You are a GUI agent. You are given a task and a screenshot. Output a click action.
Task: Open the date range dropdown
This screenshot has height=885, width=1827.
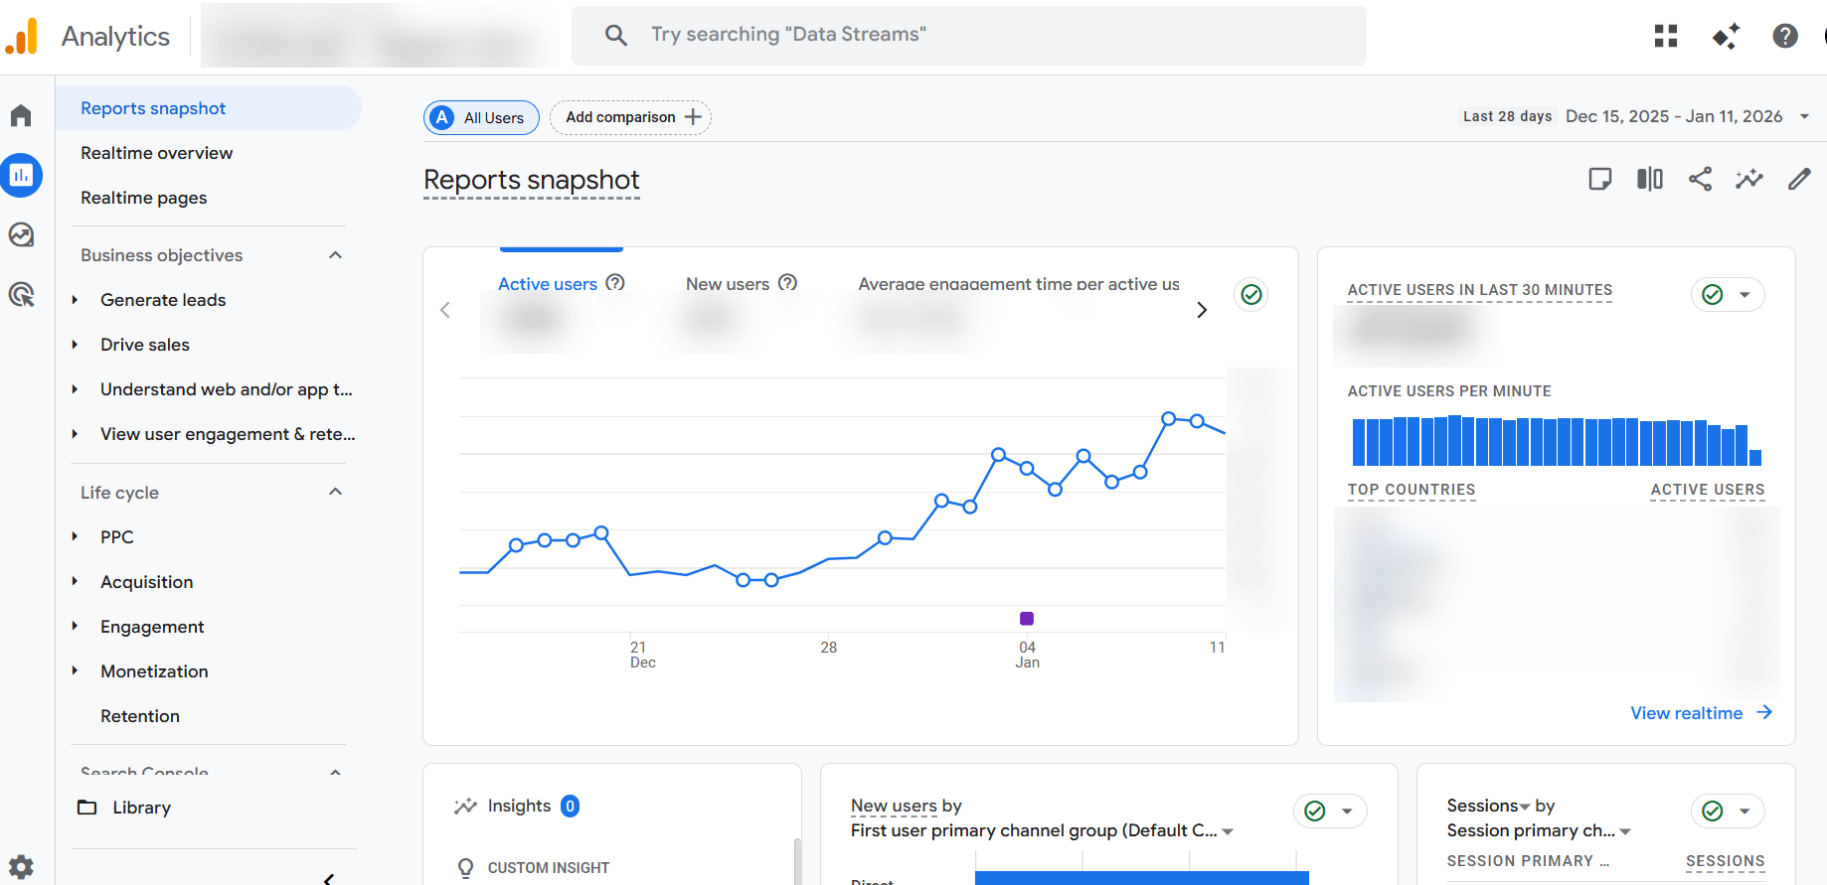point(1804,116)
